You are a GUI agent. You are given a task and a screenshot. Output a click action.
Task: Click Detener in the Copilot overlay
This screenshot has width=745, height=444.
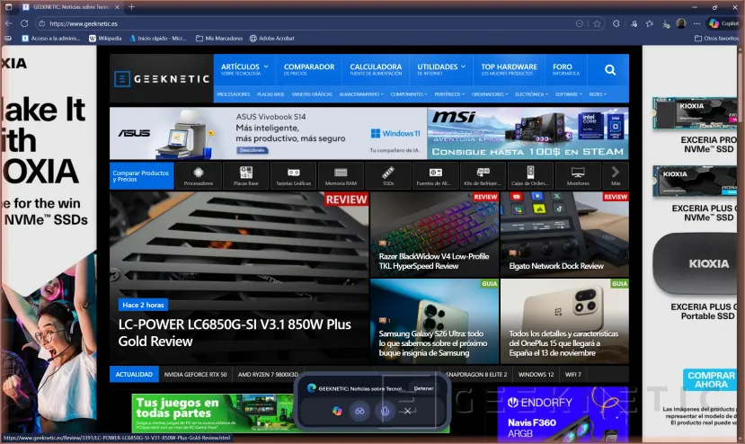(423, 388)
